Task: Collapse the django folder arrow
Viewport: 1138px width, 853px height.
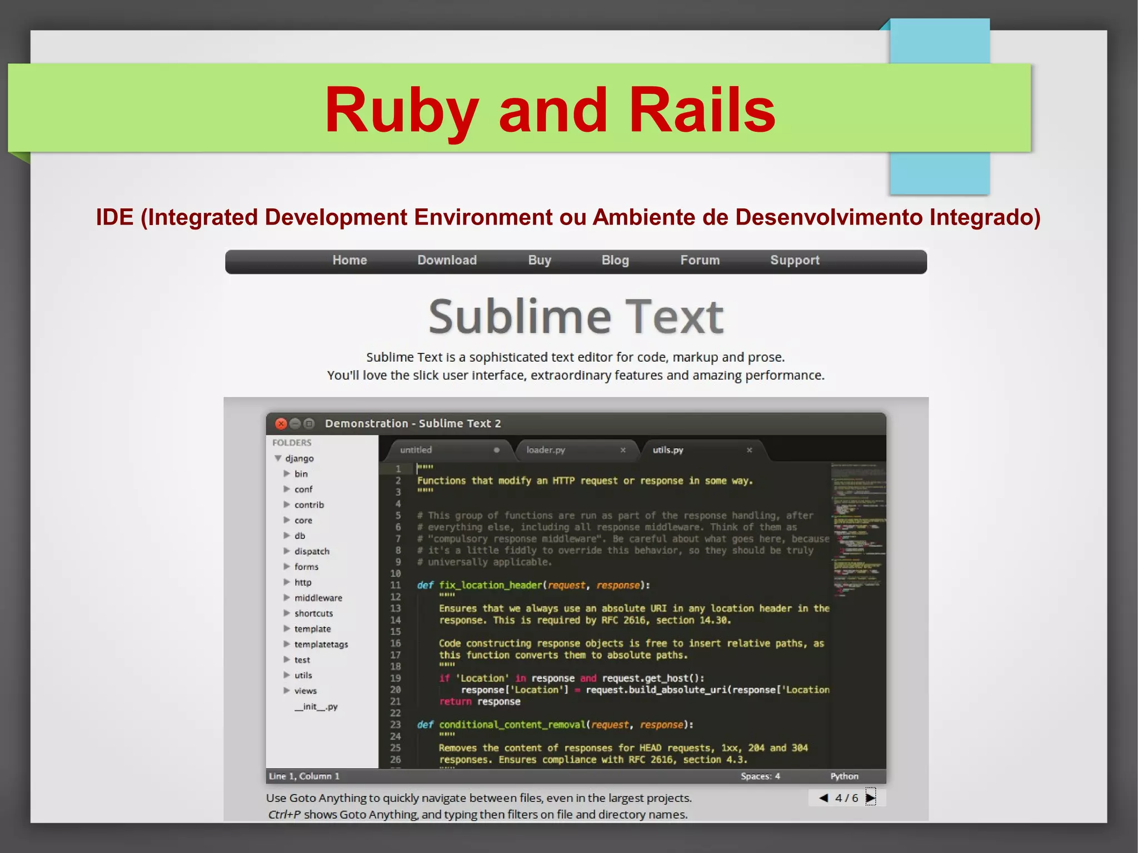Action: (x=278, y=458)
